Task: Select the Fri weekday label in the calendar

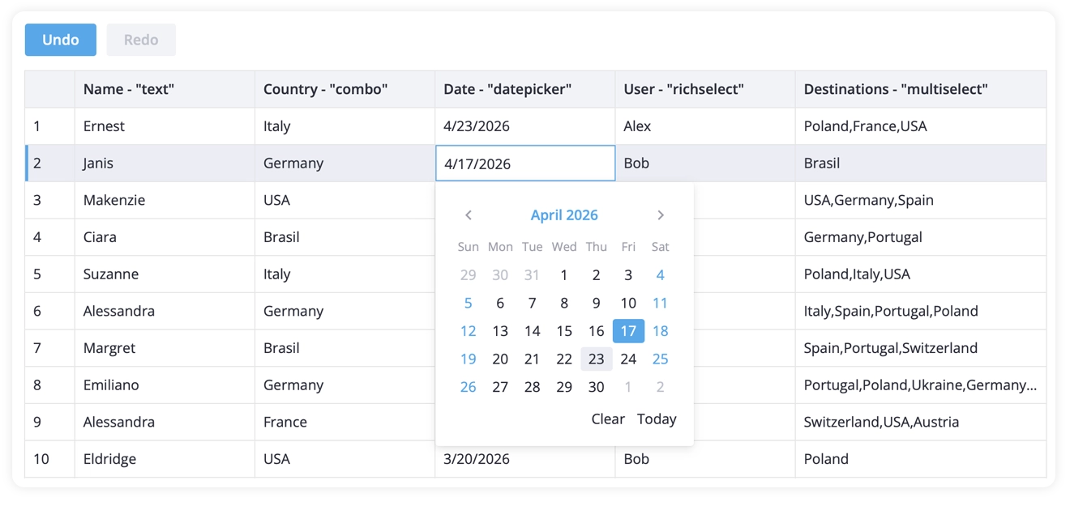Action: pyautogui.click(x=628, y=246)
